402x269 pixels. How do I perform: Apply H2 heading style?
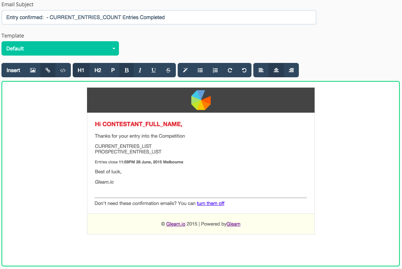(98, 70)
